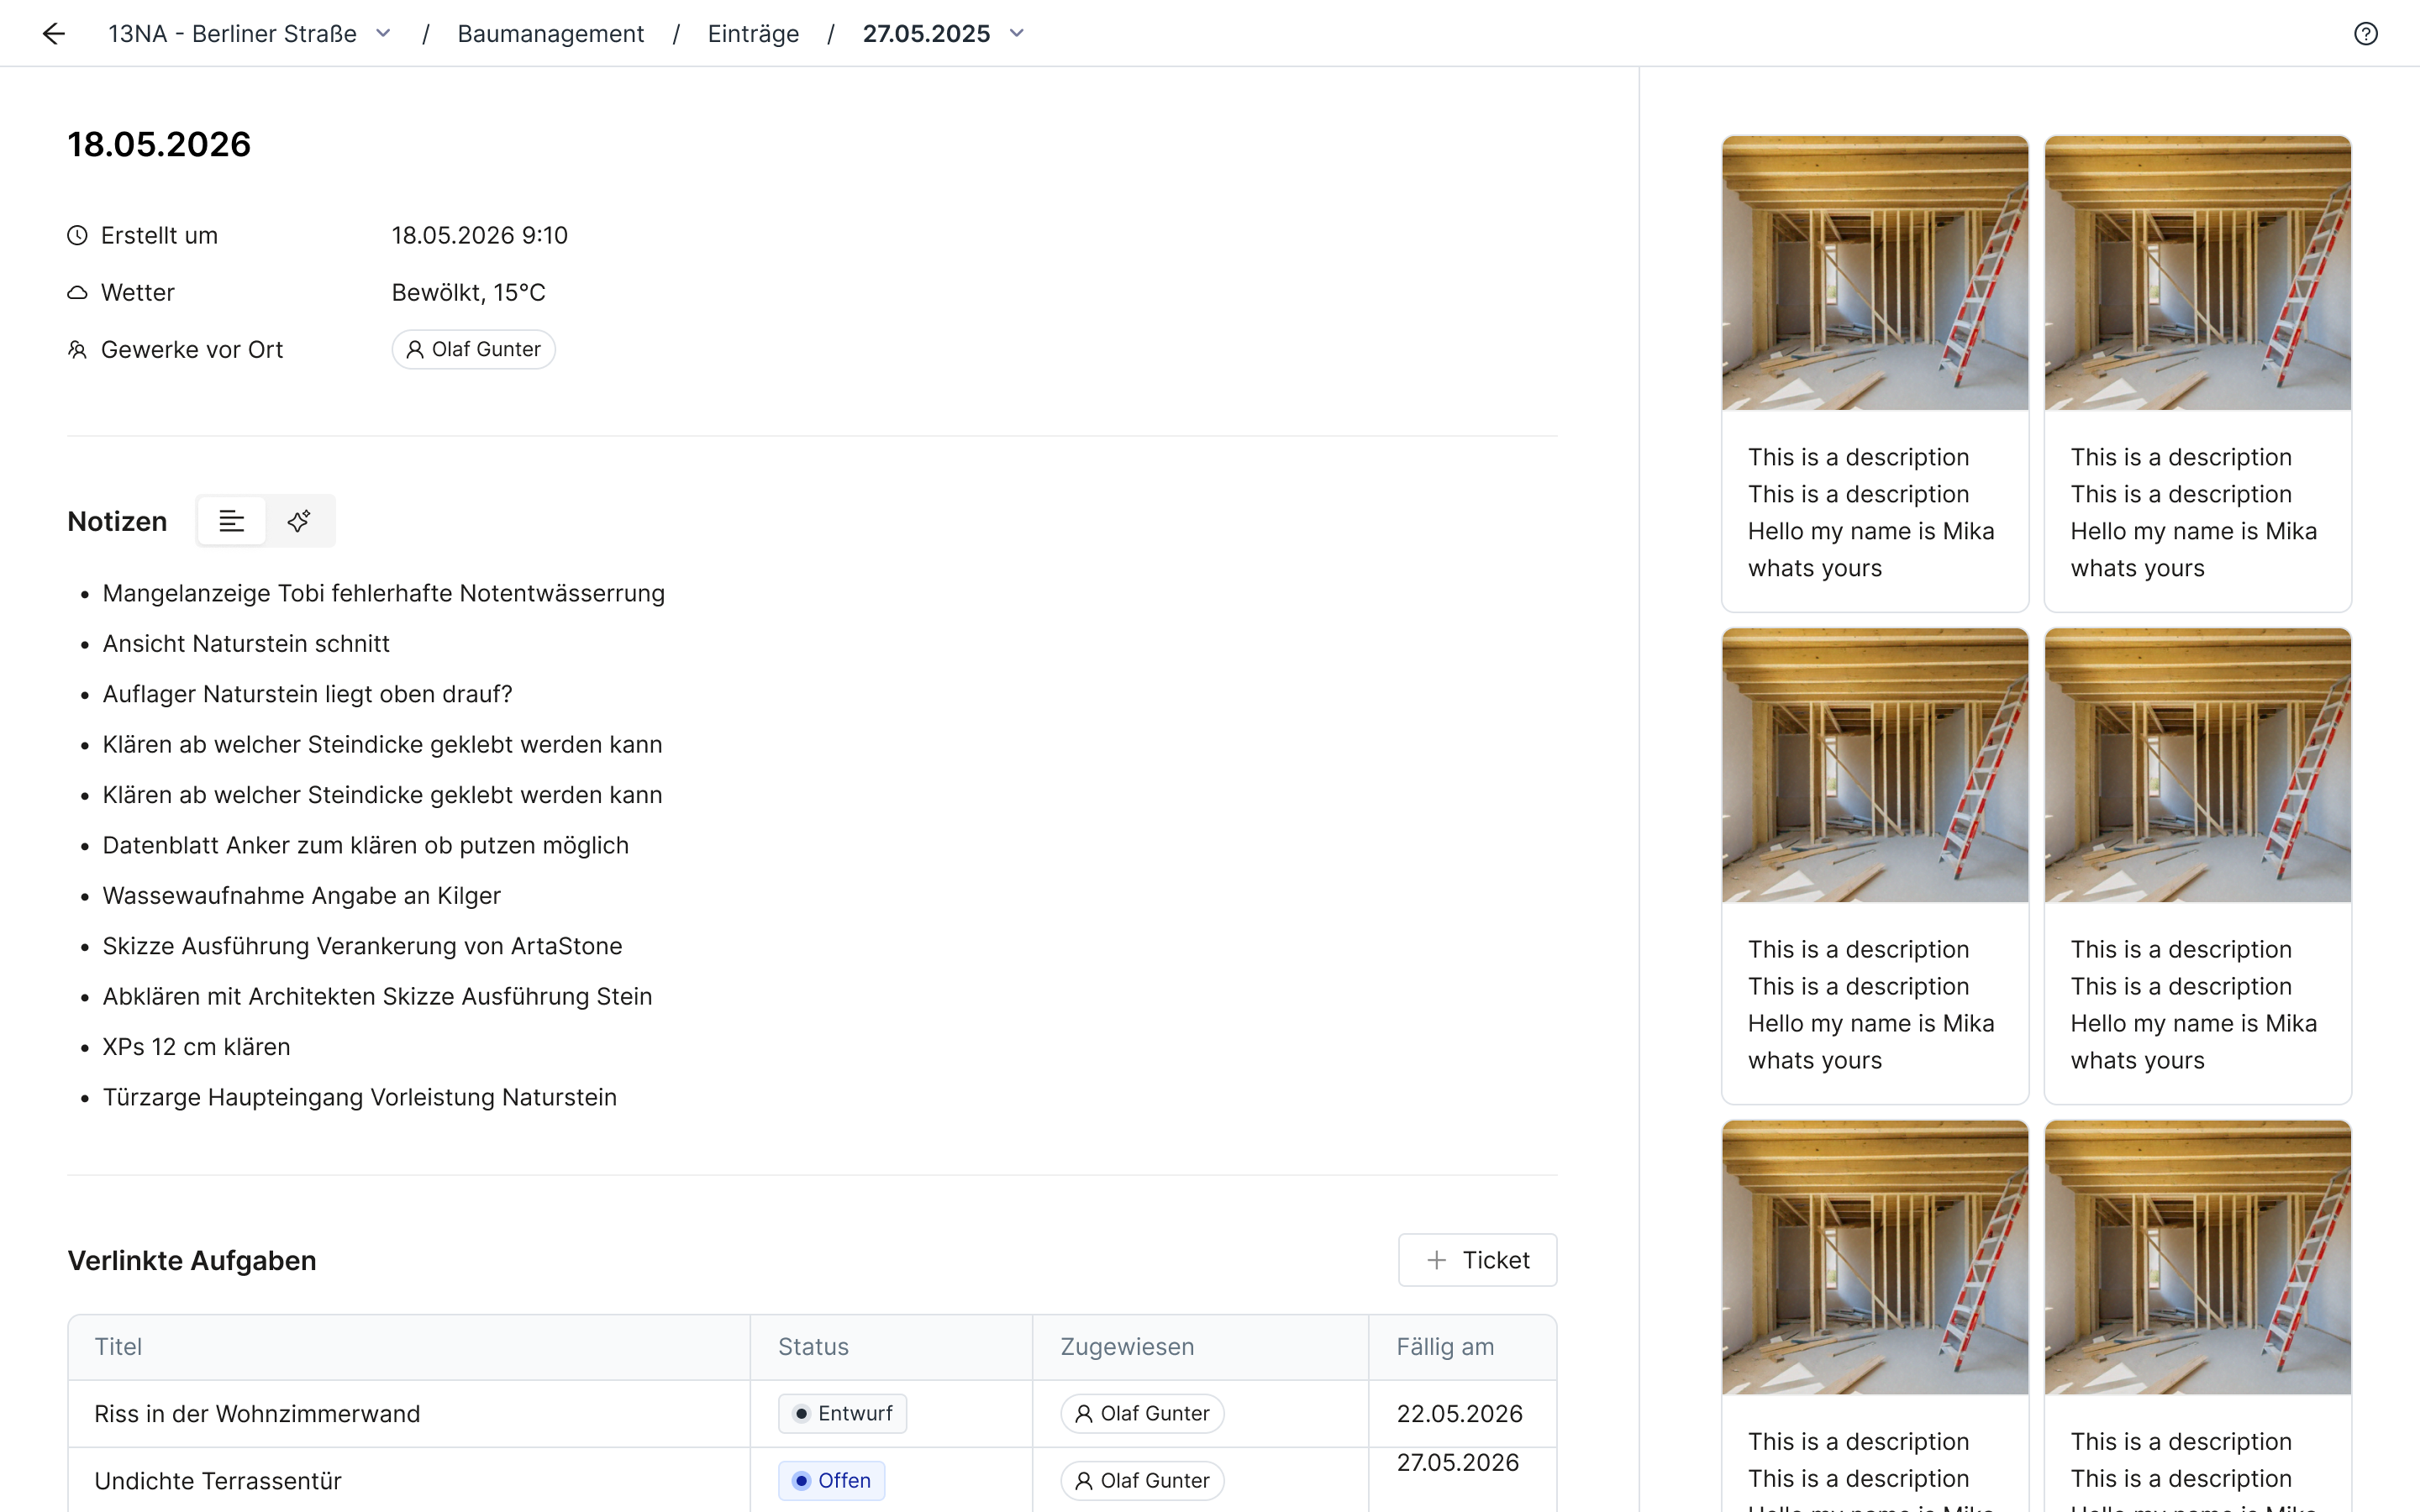2420x1512 pixels.
Task: Click due date 27.05.2026
Action: pyautogui.click(x=1457, y=1463)
